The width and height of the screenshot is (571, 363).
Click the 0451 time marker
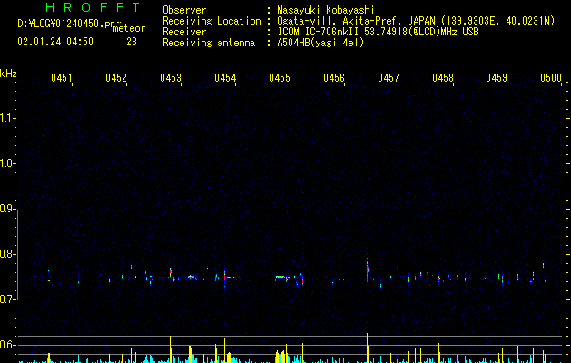[x=62, y=78]
